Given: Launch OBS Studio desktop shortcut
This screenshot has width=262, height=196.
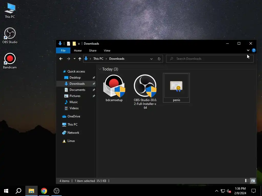Looking at the screenshot, I should pos(10,36).
